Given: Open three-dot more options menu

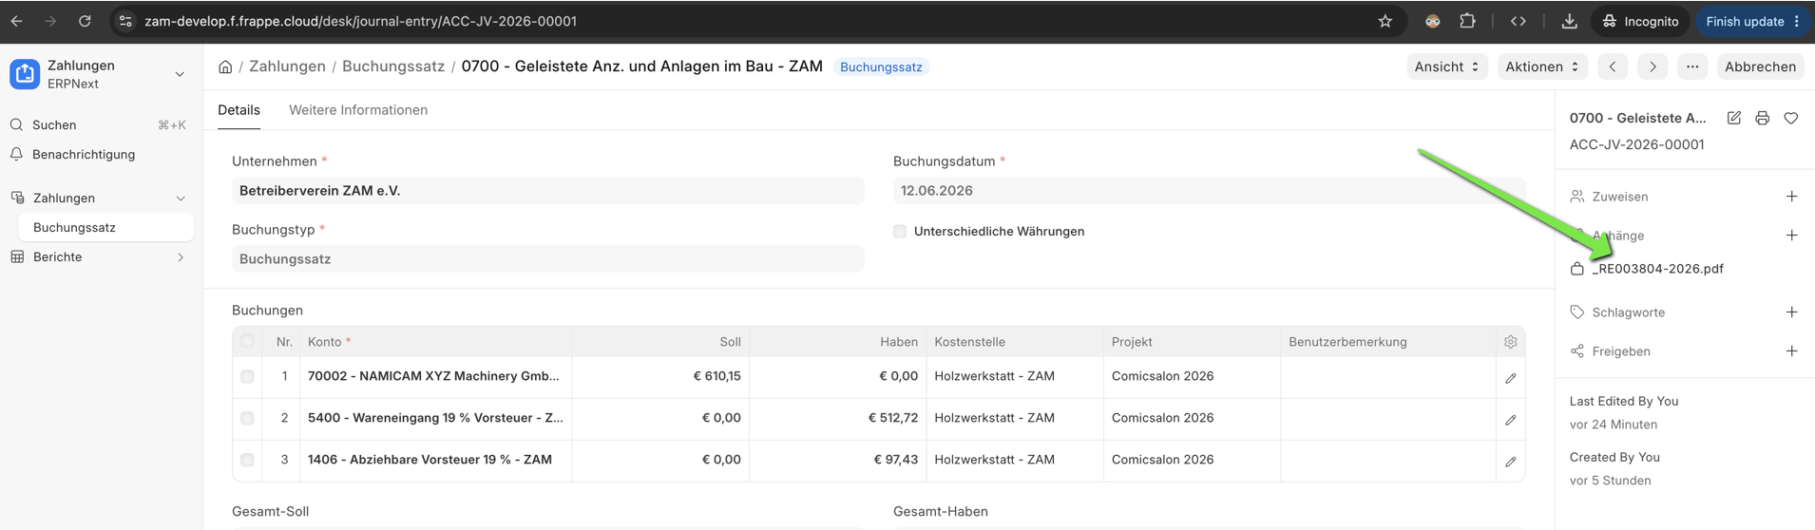Looking at the screenshot, I should (1692, 66).
